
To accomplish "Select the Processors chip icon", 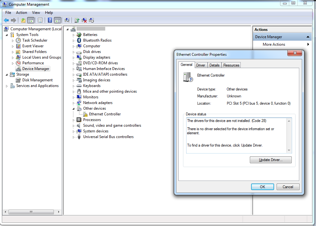I will click(x=79, y=120).
